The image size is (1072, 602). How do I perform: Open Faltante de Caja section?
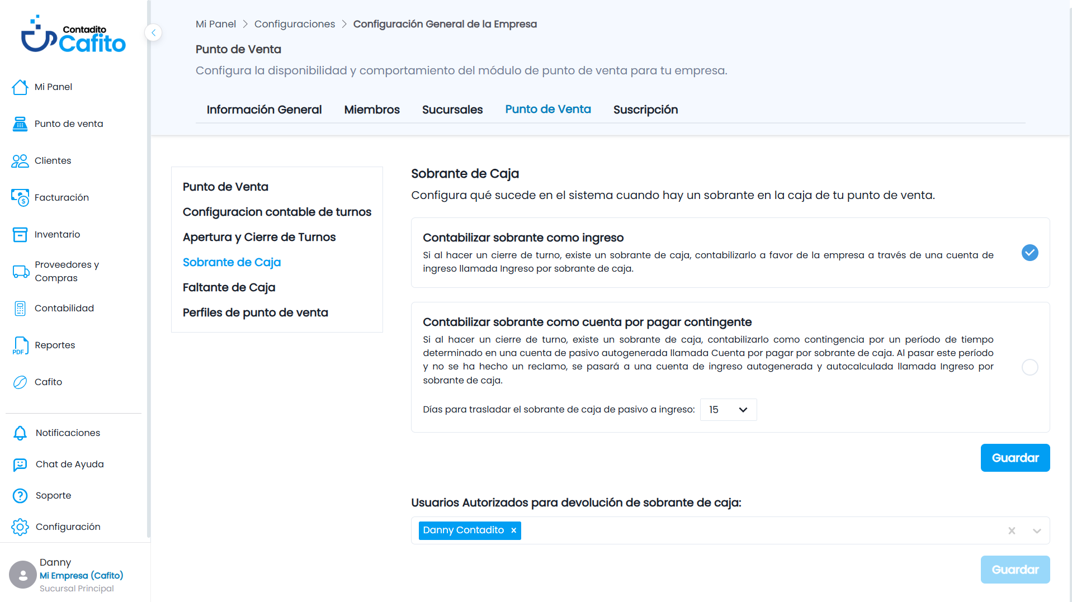tap(229, 287)
